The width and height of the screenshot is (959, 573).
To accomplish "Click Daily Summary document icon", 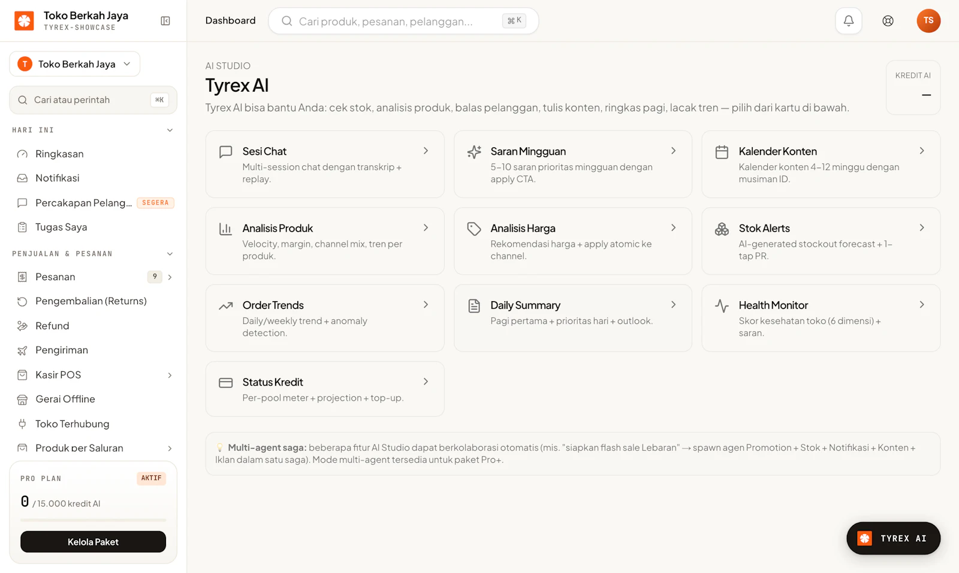I will pos(474,306).
